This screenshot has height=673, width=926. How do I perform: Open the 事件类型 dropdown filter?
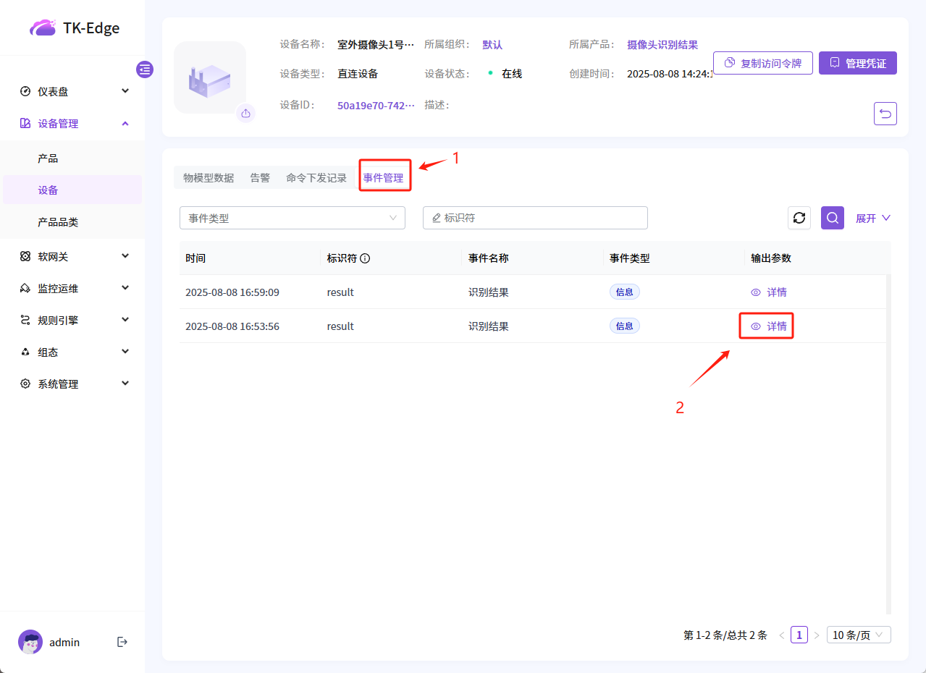pyautogui.click(x=292, y=218)
